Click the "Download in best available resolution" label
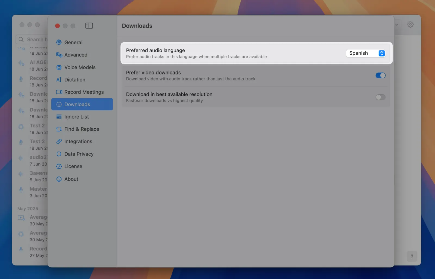The image size is (435, 279). tap(169, 94)
